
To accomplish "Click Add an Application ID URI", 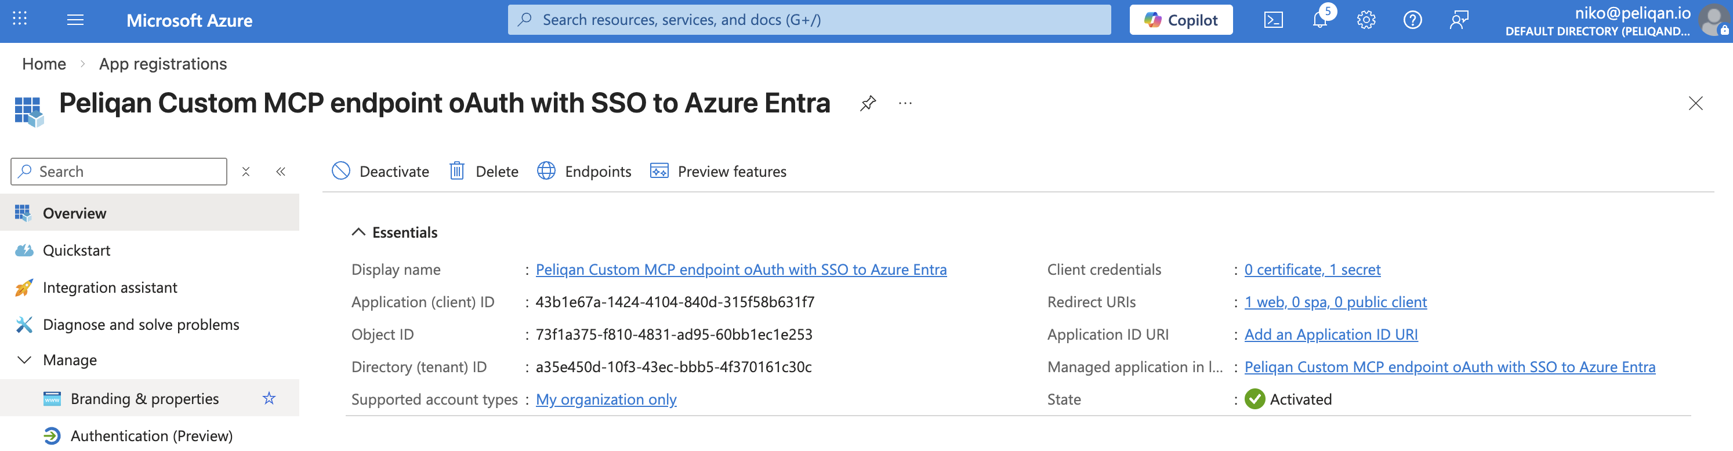I will 1330,334.
